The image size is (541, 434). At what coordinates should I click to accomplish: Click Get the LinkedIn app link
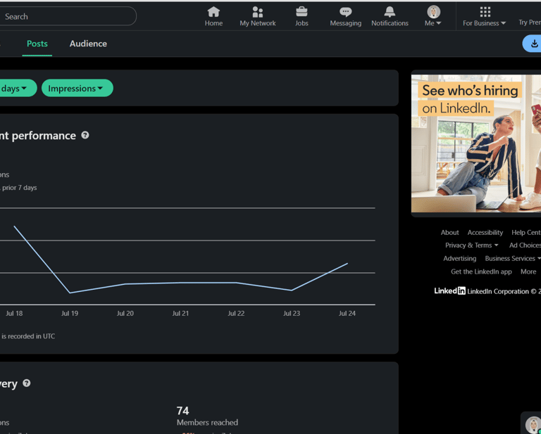(481, 272)
